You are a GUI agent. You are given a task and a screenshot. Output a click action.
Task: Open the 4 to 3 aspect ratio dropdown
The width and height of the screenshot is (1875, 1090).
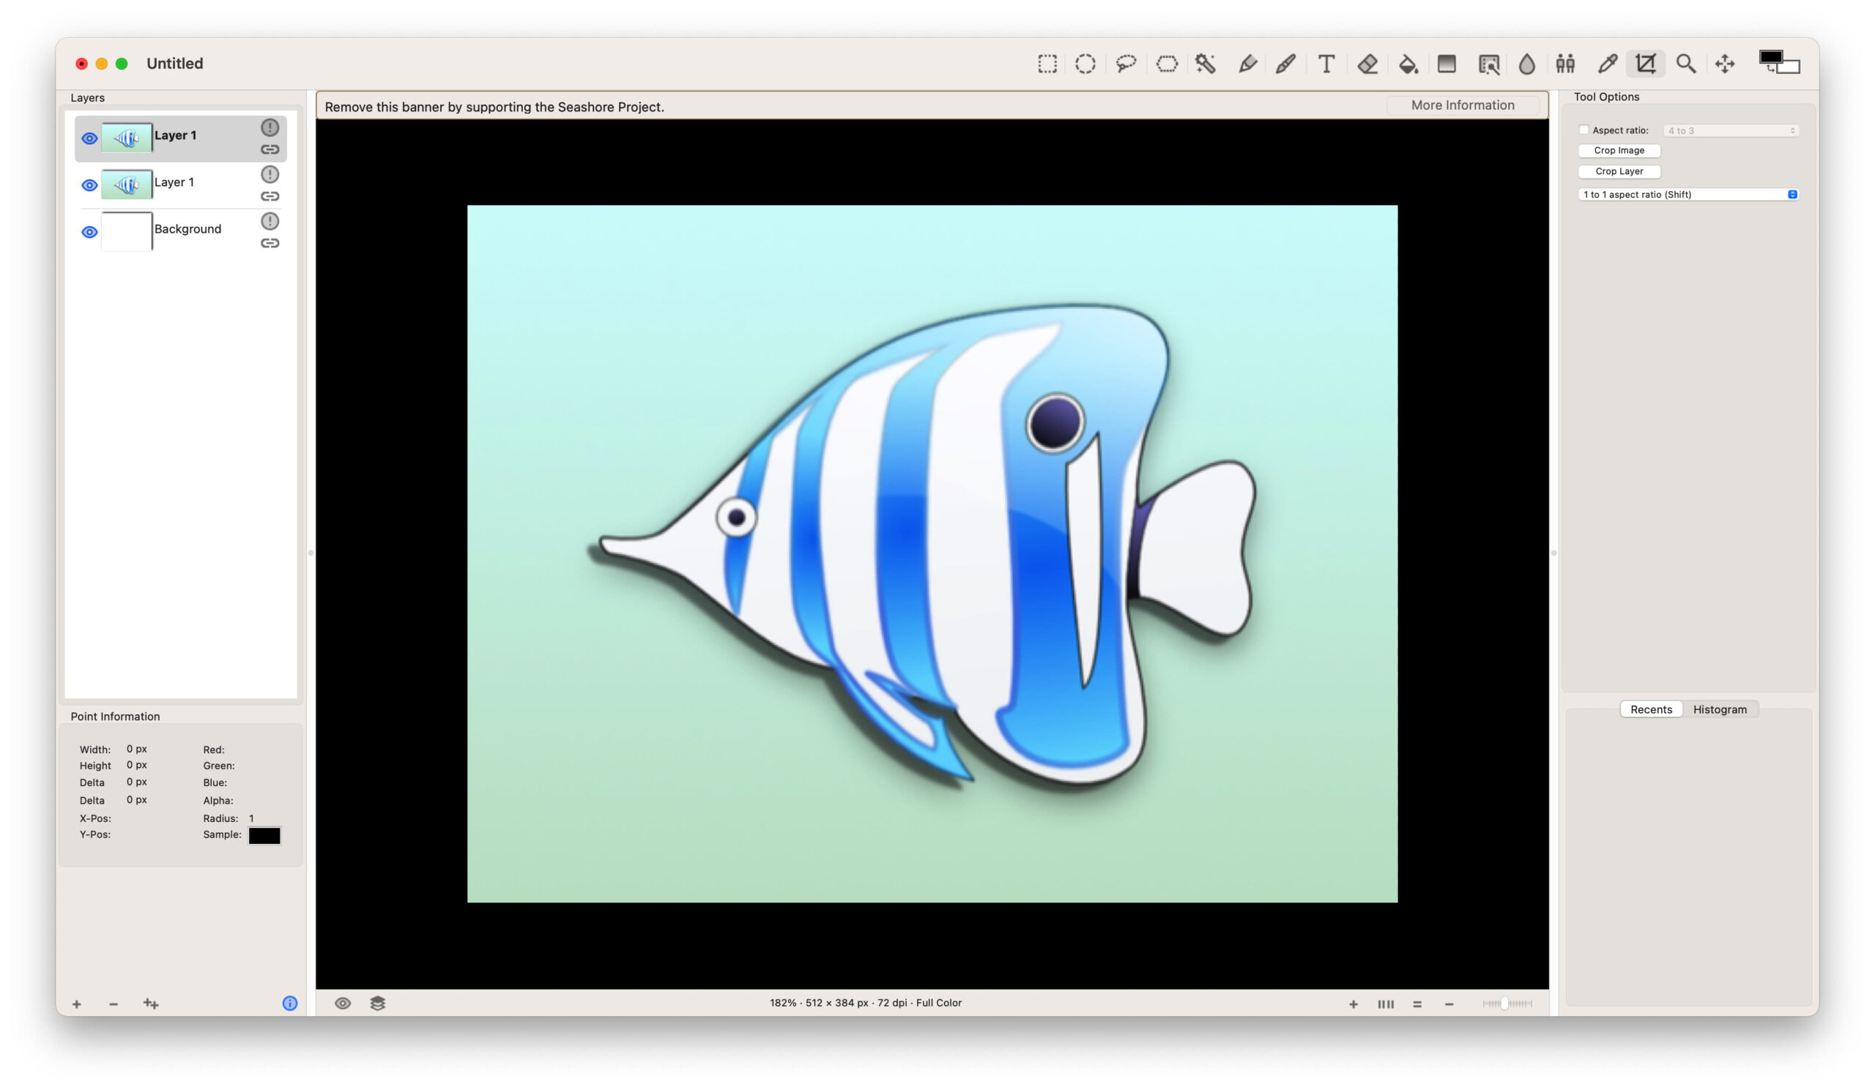(x=1731, y=131)
